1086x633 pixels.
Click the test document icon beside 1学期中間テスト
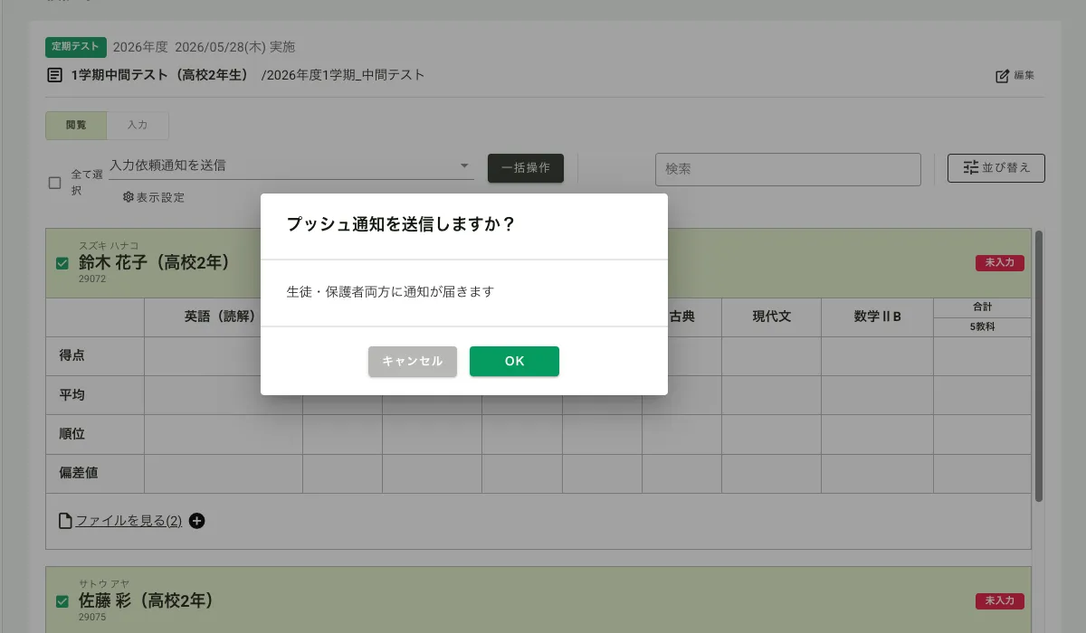(x=55, y=75)
